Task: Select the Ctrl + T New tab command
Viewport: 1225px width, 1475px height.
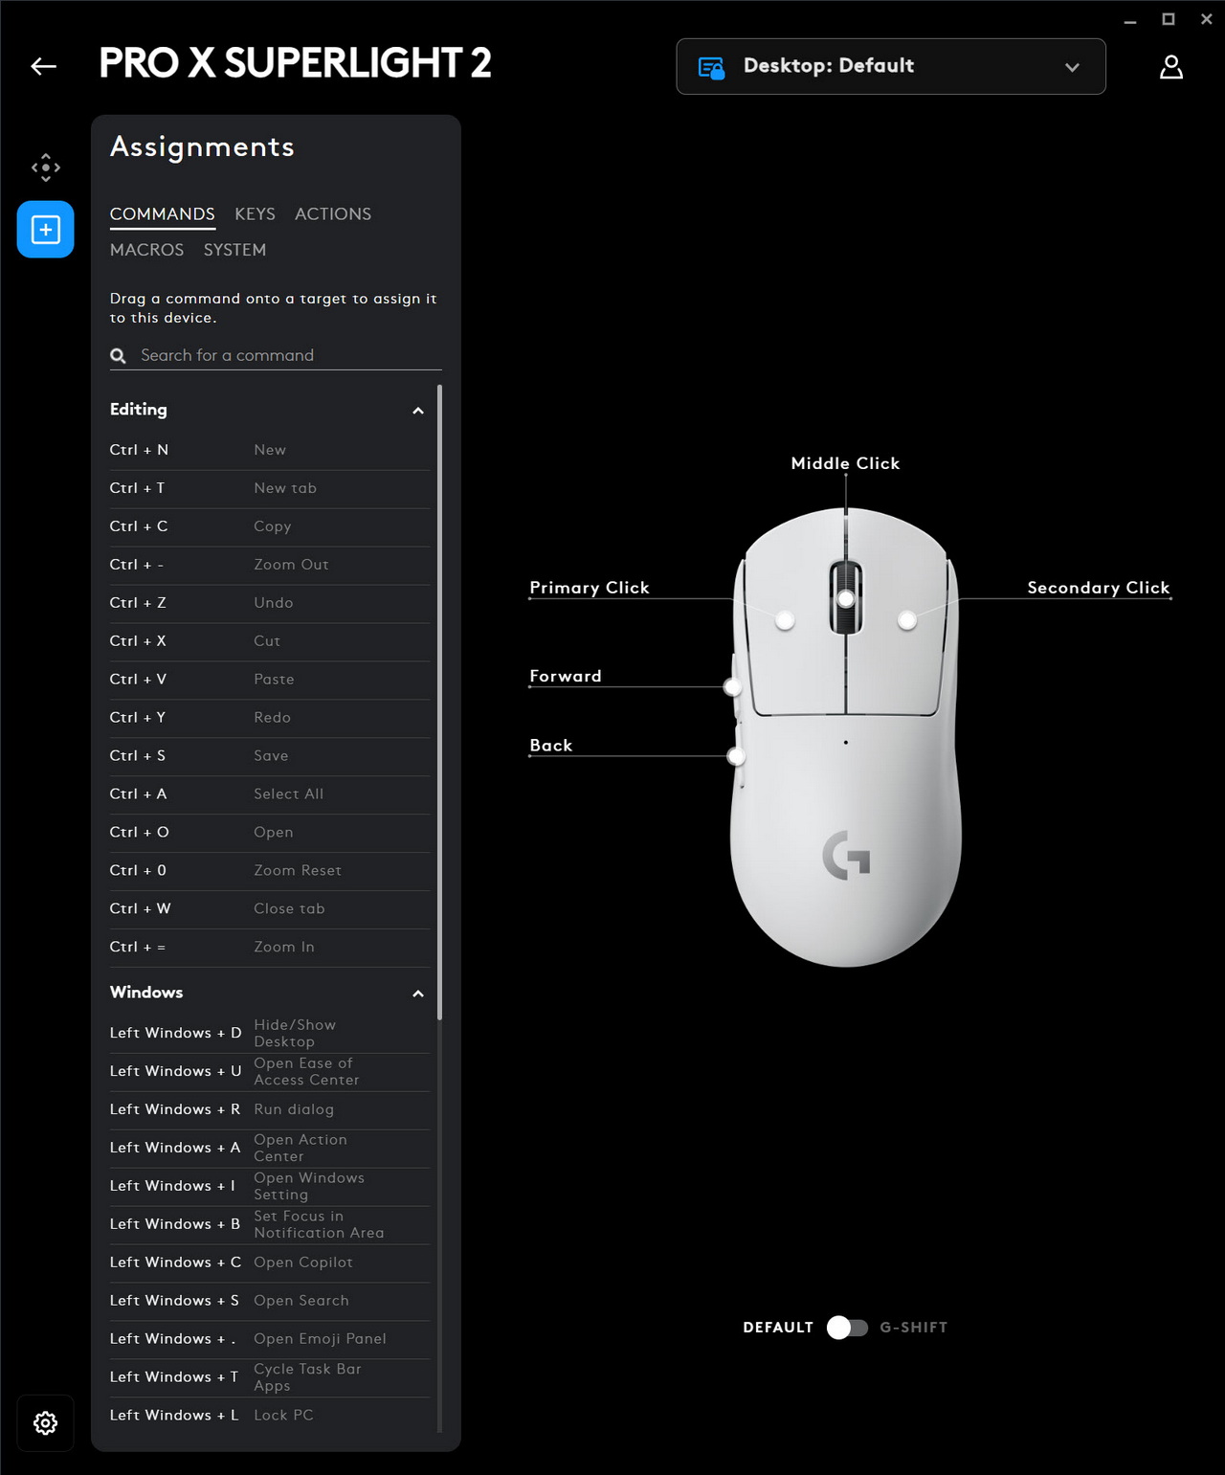Action: [270, 488]
